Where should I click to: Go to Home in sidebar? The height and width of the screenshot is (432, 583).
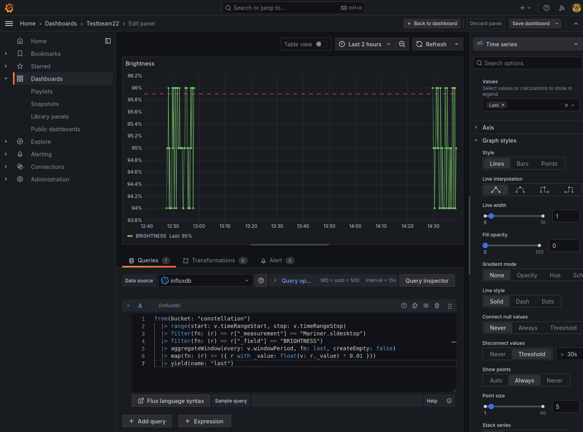point(39,41)
